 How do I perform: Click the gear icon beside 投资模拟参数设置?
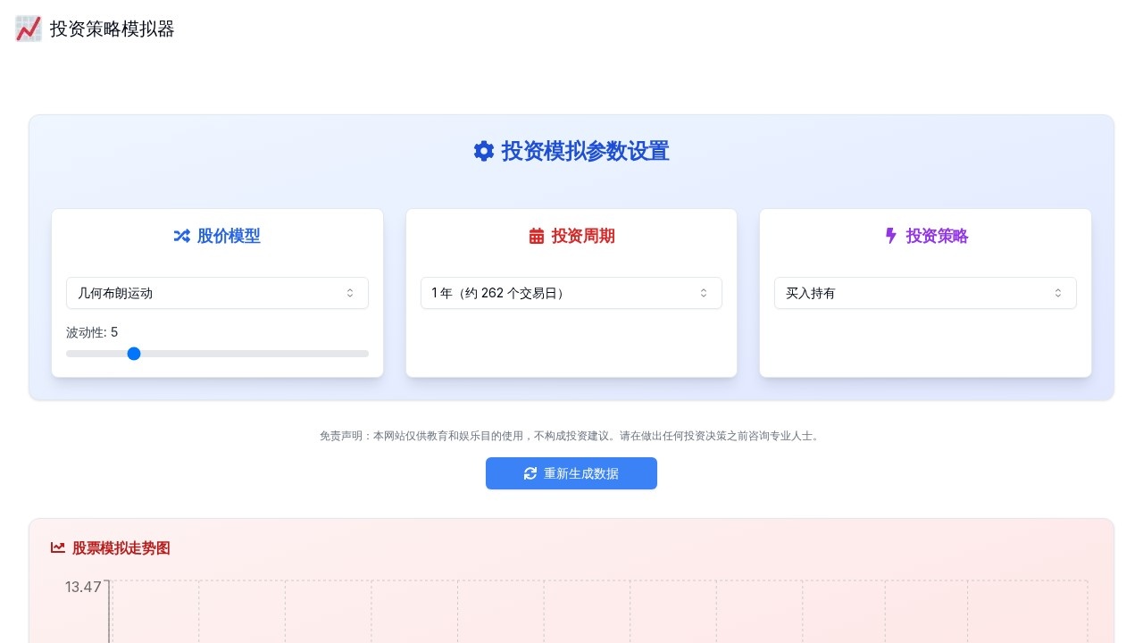483,151
